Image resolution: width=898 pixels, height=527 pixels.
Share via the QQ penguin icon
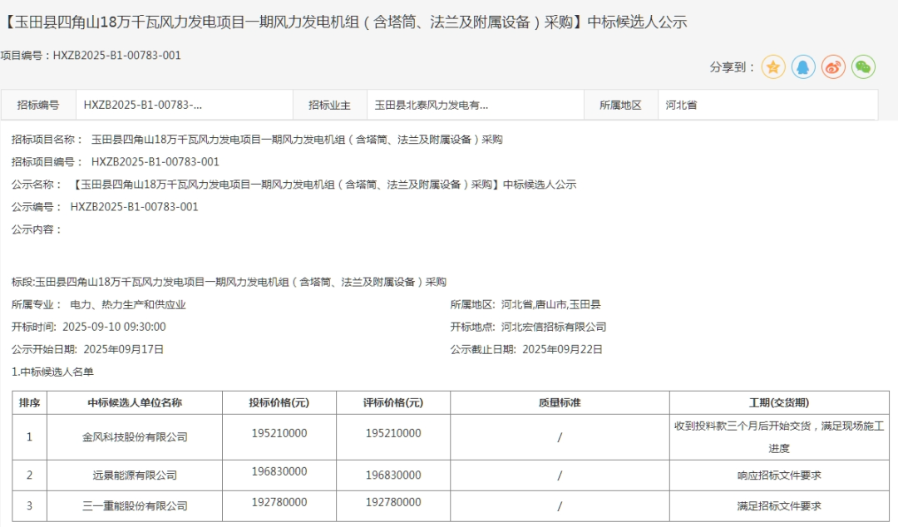click(803, 67)
